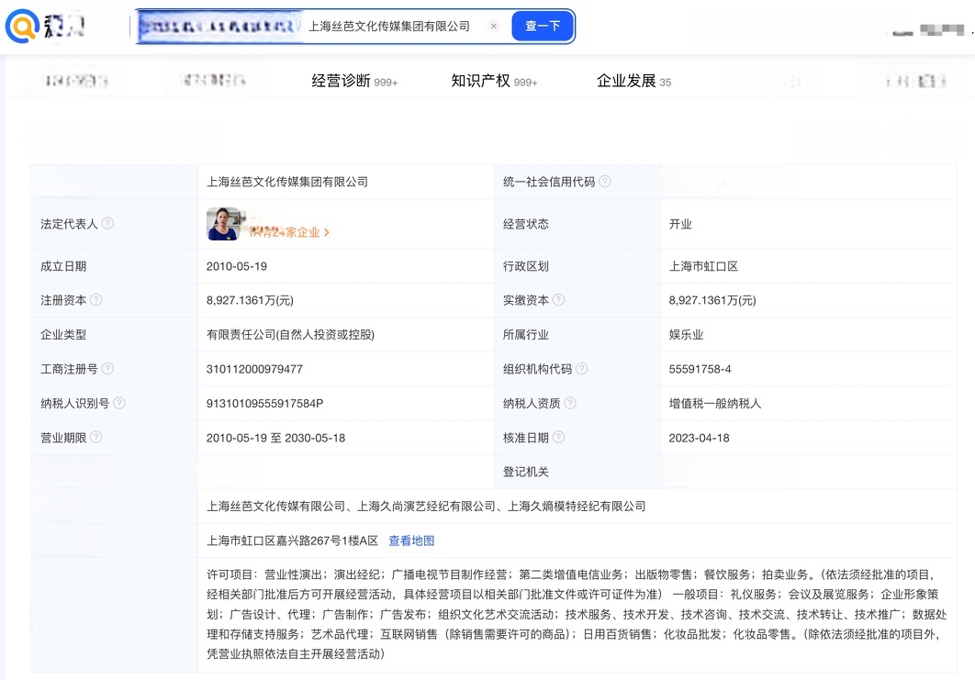Open help icon beside 纳税人资质
The width and height of the screenshot is (975, 680).
click(569, 403)
